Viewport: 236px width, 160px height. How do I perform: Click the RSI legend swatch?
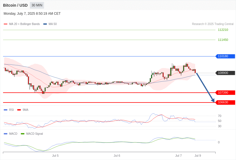coord(6,110)
